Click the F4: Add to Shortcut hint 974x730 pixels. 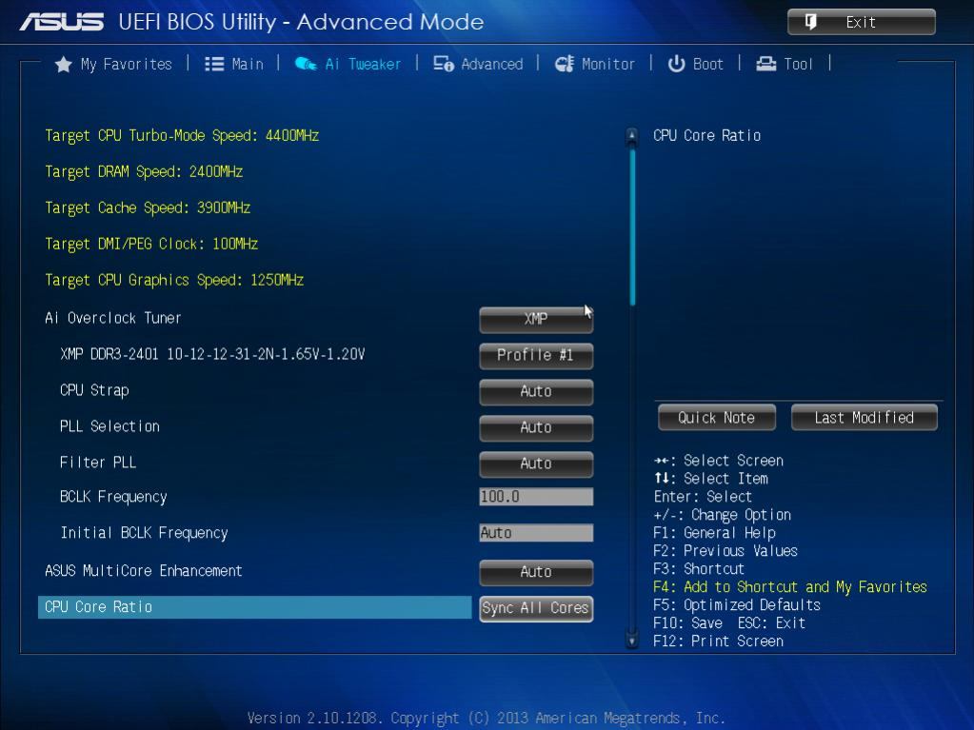[790, 586]
